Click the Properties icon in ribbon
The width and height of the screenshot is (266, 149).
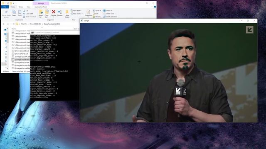(x=88, y=12)
